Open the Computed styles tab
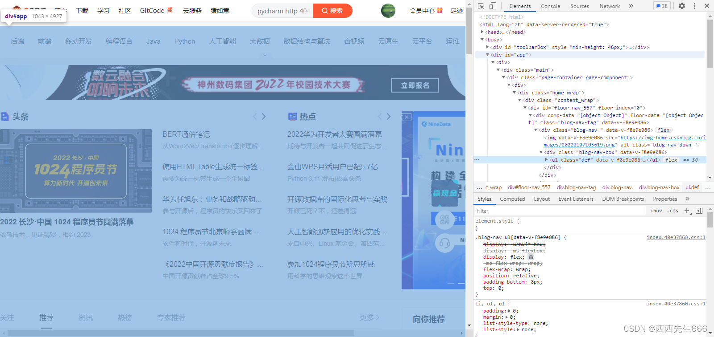Screen dimensions: 714x337 (x=512, y=199)
